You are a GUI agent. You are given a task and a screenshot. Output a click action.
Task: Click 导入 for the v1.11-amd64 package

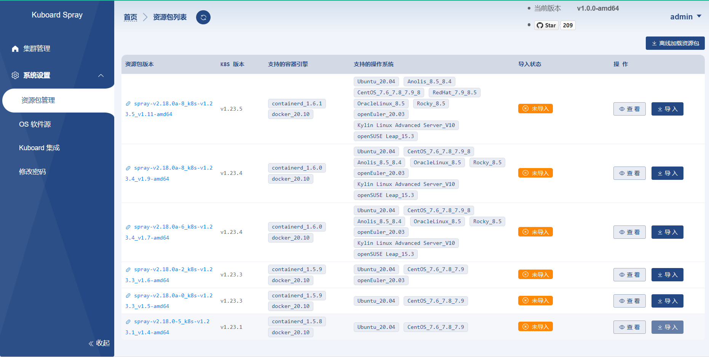tap(667, 109)
